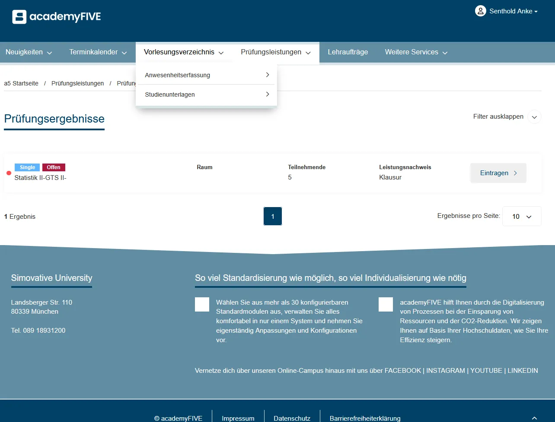Open the Prüfungsleistungen dropdown
The image size is (555, 422).
(x=276, y=52)
